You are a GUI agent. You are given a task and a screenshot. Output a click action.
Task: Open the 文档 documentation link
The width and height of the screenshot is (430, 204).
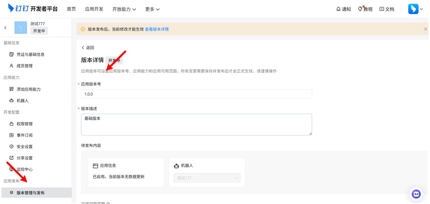coord(387,9)
